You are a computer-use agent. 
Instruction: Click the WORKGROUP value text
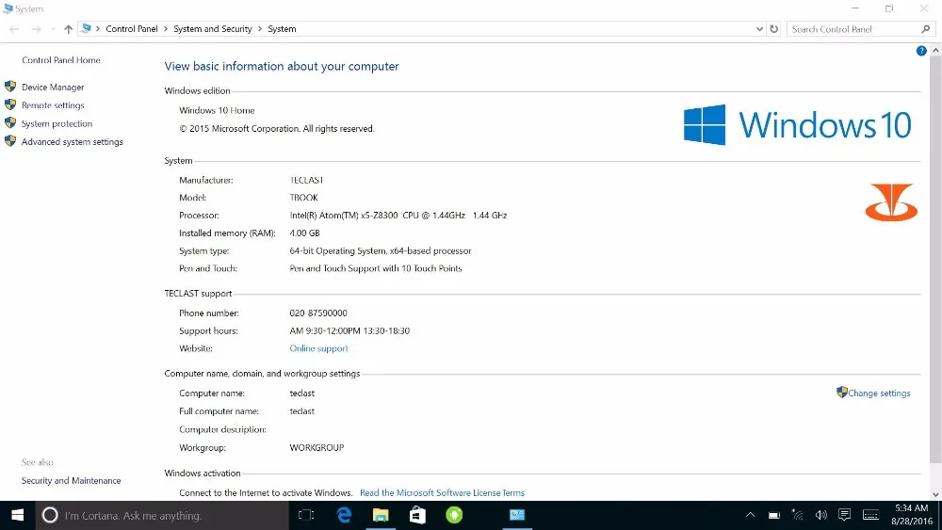pos(317,448)
